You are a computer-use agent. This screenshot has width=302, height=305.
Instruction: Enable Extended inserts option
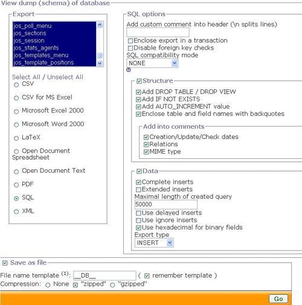coord(138,190)
